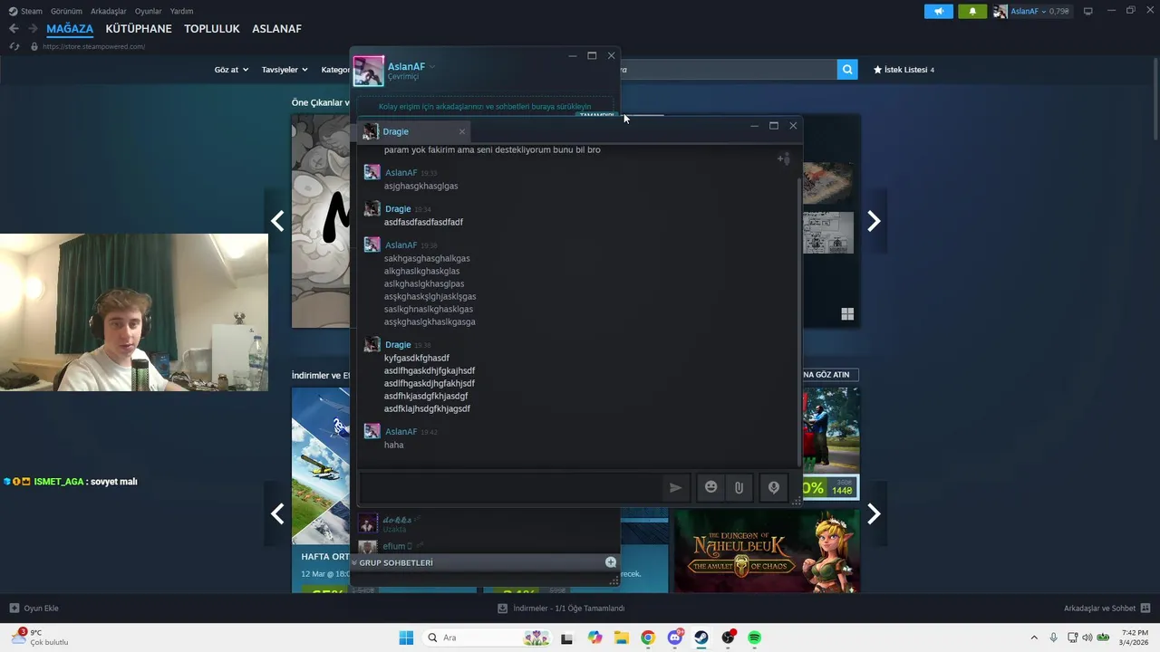Show previous item in discounts carousel
1160x652 pixels.
277,514
